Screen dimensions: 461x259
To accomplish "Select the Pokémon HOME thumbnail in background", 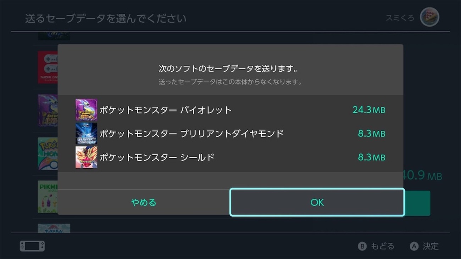I will click(x=48, y=153).
